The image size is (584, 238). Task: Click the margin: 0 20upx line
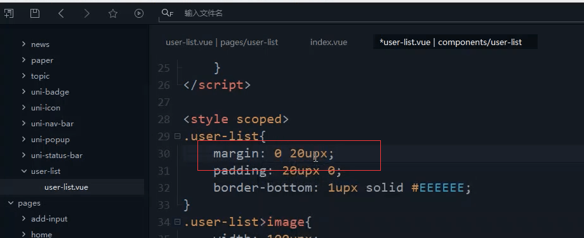coord(274,154)
